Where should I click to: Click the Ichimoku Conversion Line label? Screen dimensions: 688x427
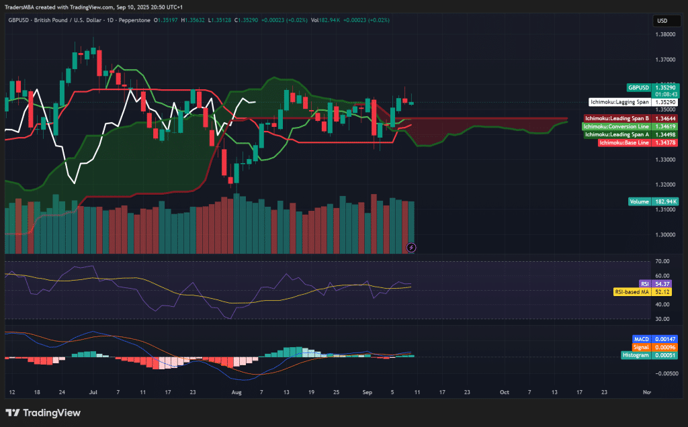pos(617,126)
